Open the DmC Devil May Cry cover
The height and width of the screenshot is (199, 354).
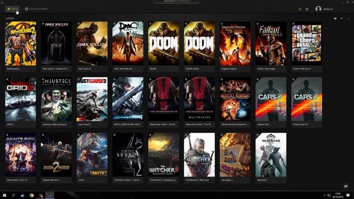pyautogui.click(x=128, y=44)
